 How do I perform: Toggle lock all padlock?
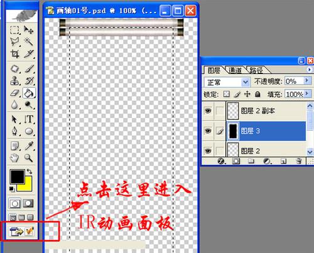(257, 94)
